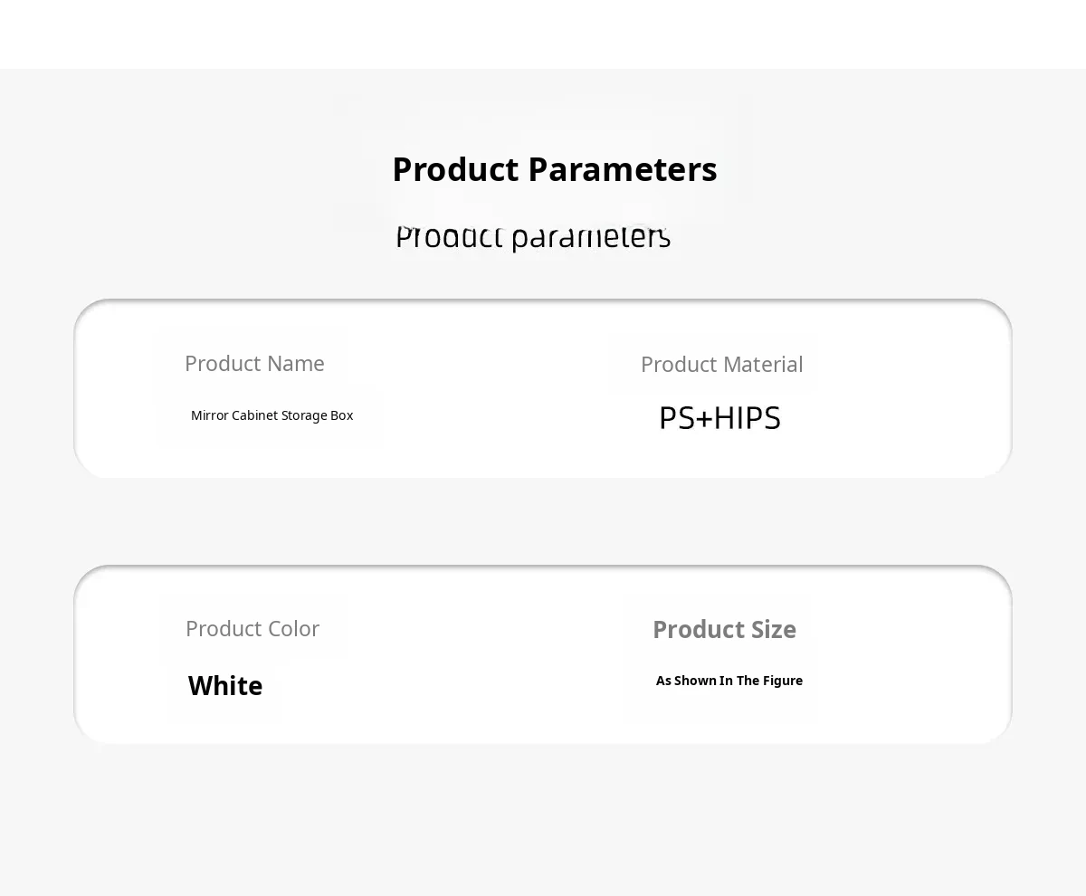Click the word "Size" in the size label
This screenshot has height=896, width=1086.
(773, 630)
